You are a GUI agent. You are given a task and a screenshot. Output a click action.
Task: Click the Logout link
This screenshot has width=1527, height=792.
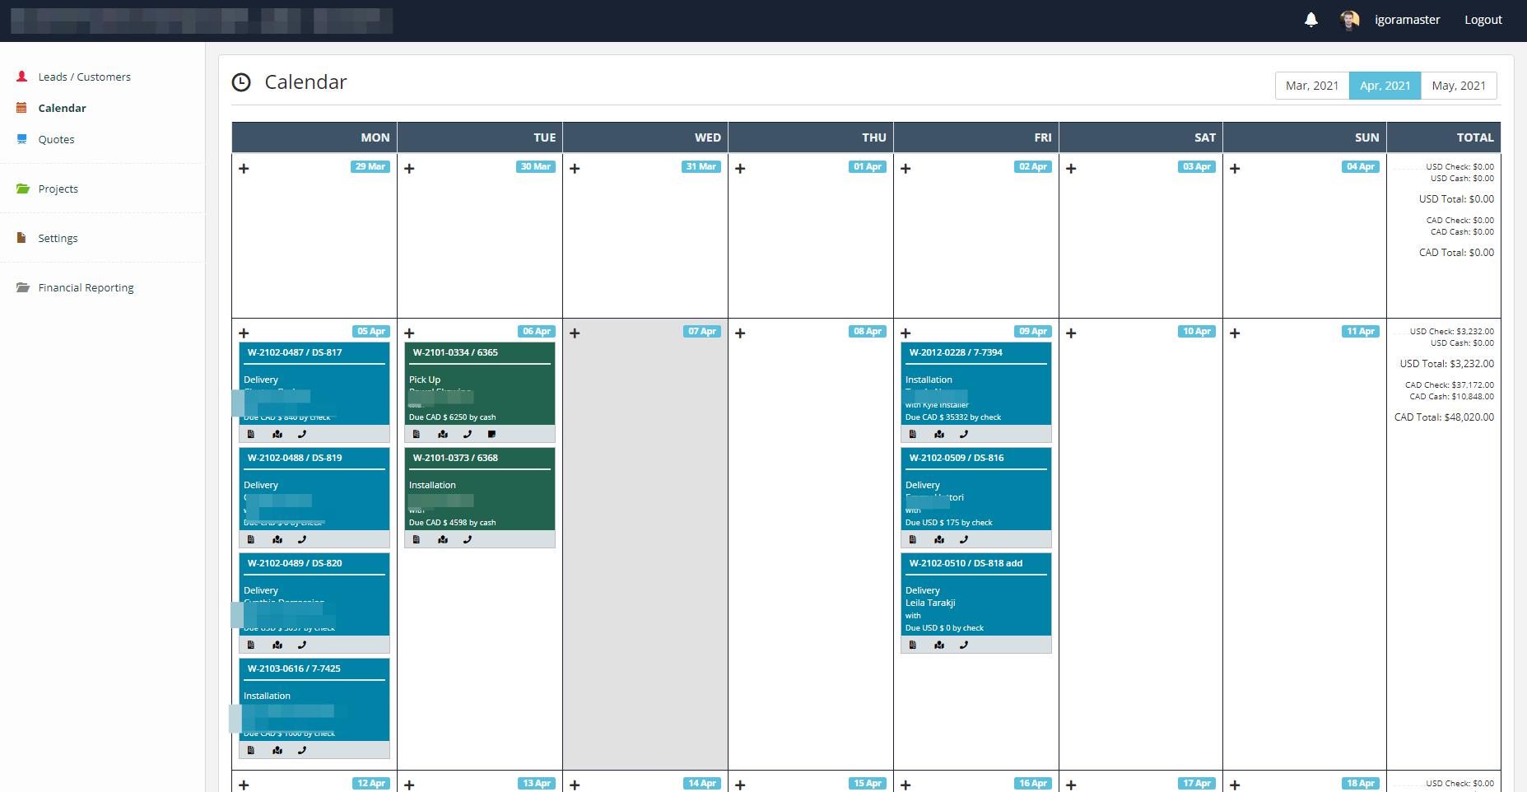pos(1483,20)
